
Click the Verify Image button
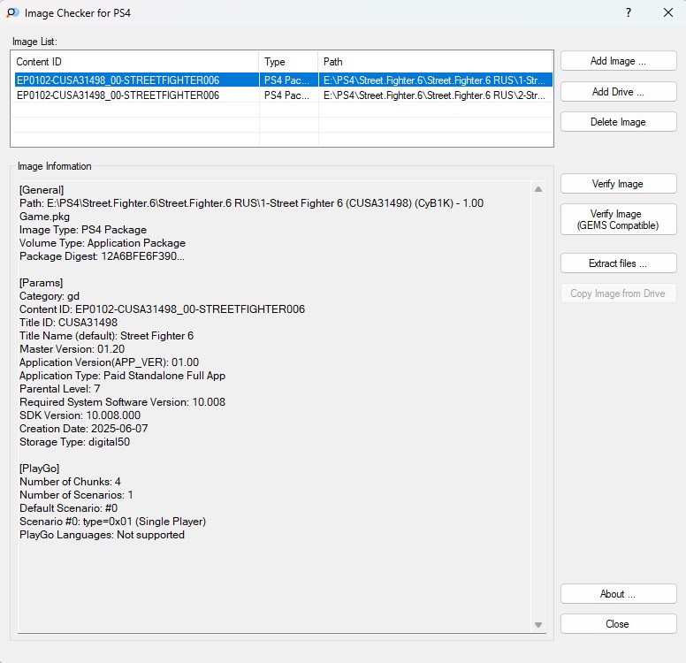(618, 184)
